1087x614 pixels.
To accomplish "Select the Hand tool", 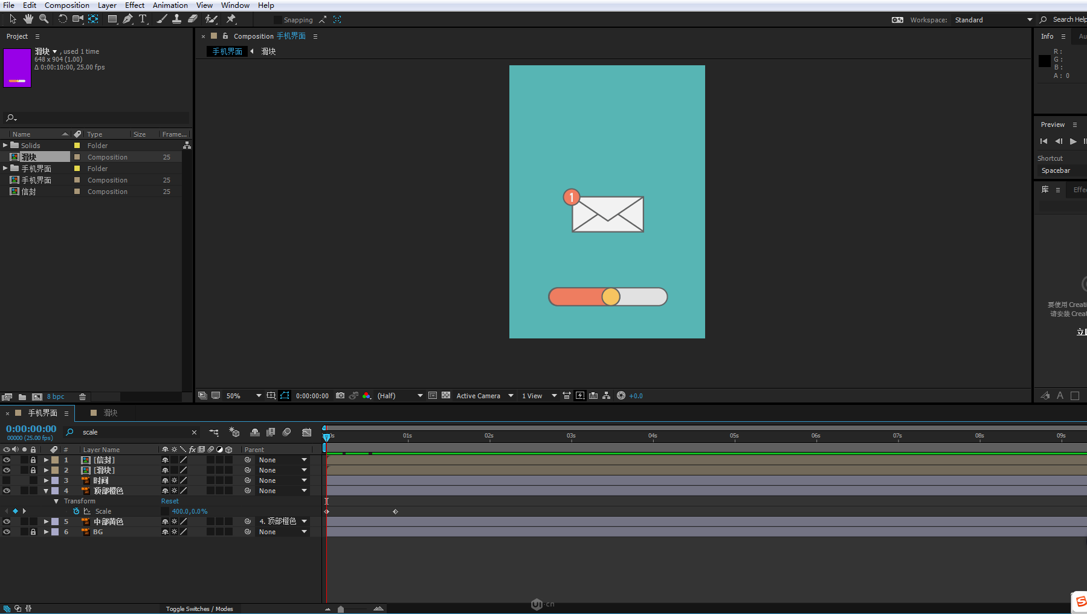I will (28, 19).
